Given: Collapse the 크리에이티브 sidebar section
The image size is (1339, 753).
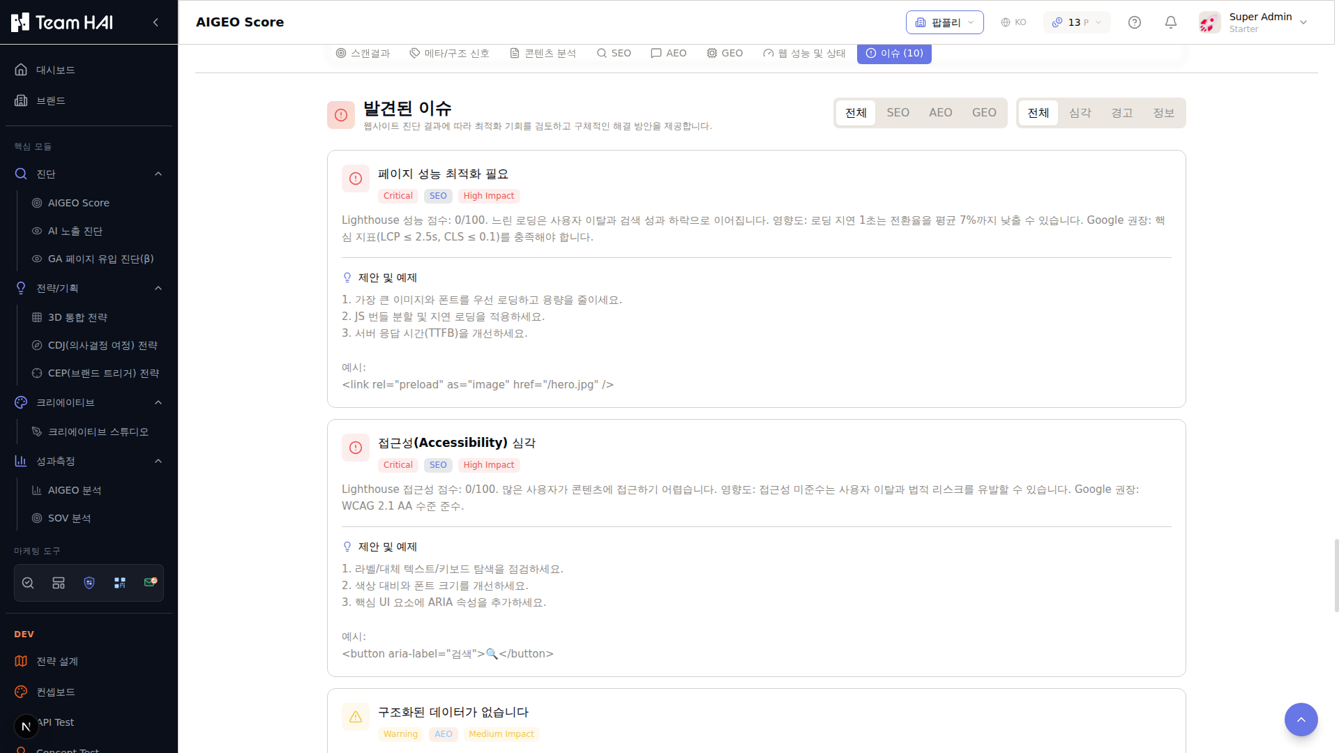Looking at the screenshot, I should point(89,402).
